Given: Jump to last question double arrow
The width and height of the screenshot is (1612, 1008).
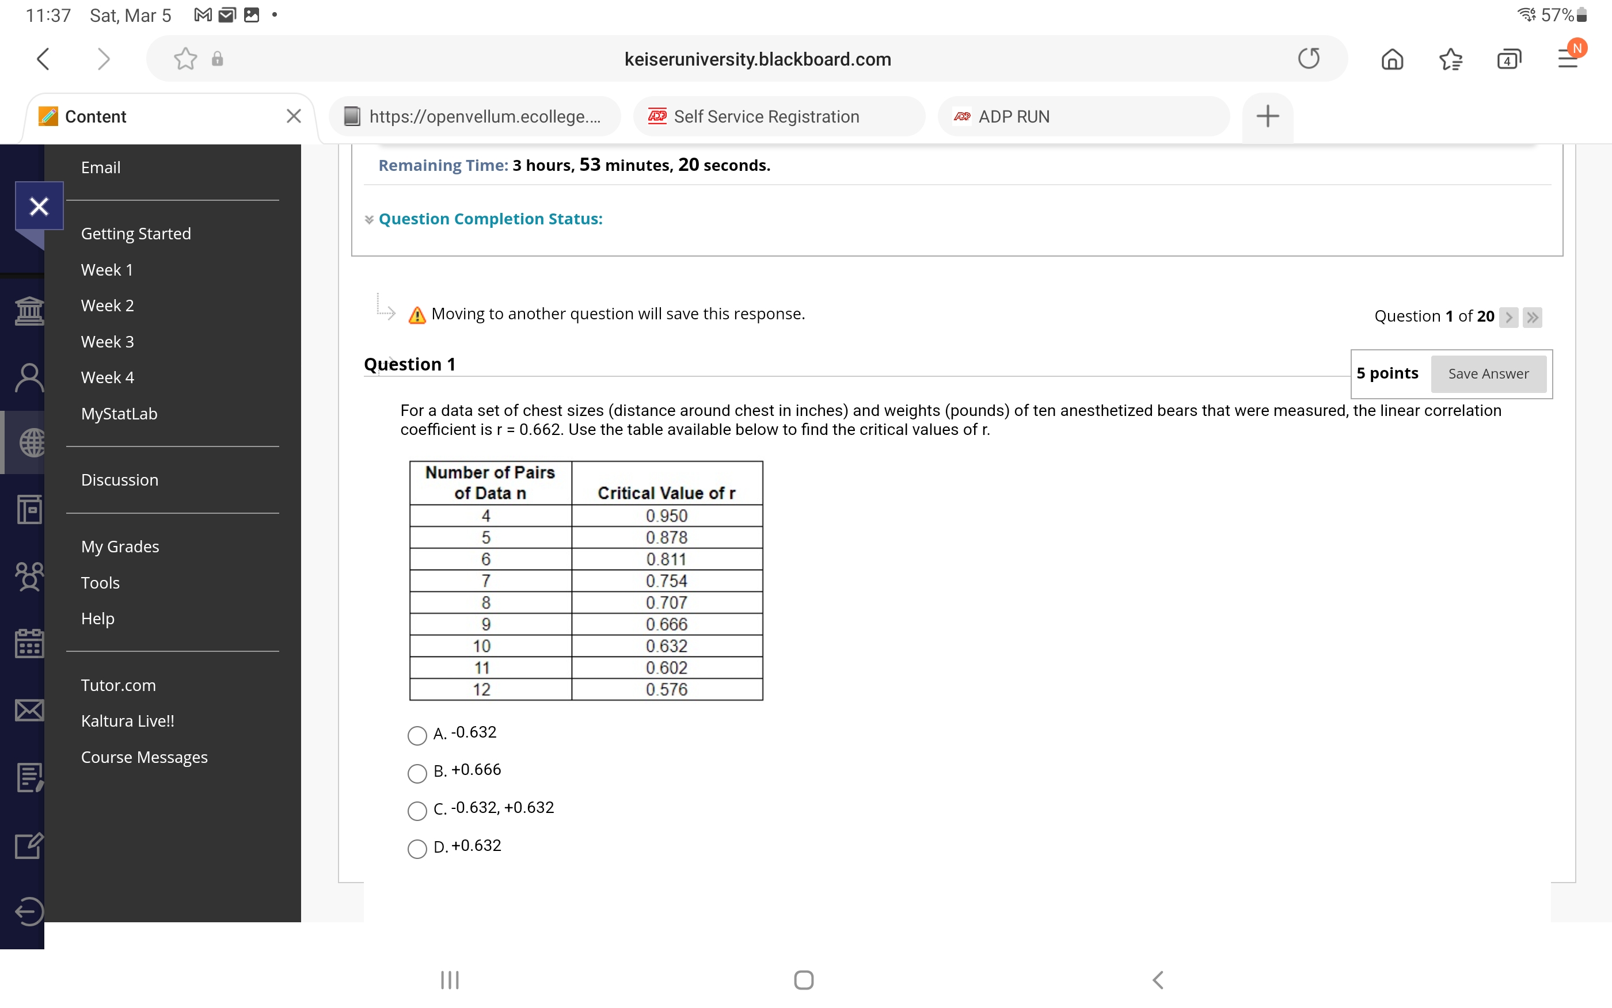Looking at the screenshot, I should pos(1533,316).
